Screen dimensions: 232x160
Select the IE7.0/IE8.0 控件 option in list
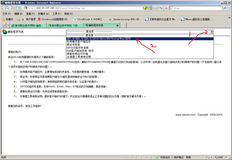140,39
